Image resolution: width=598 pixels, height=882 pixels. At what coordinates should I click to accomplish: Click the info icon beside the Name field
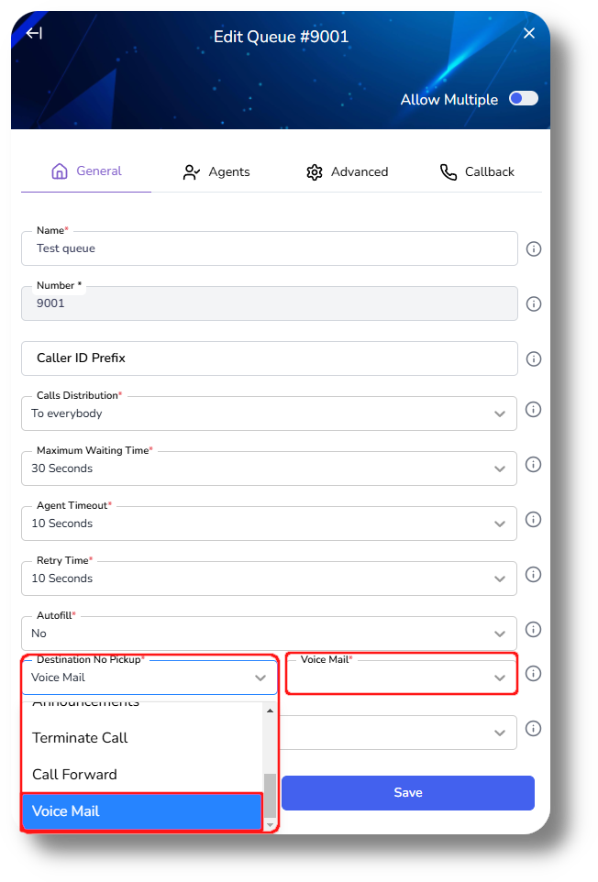pyautogui.click(x=533, y=248)
